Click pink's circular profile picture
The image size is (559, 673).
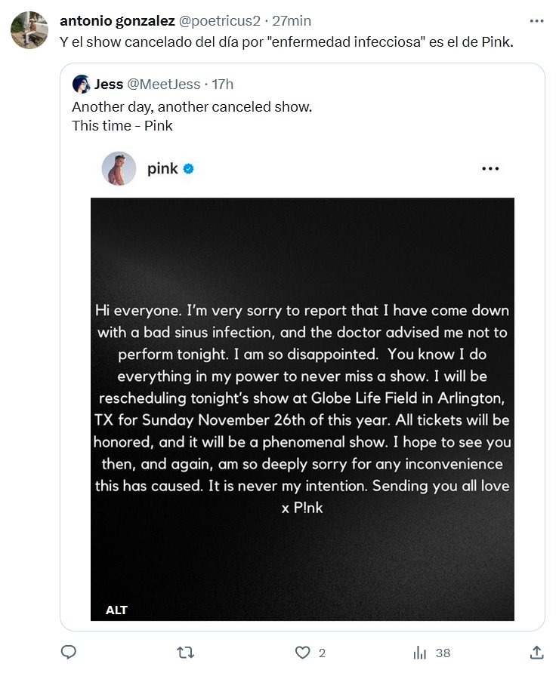click(119, 169)
